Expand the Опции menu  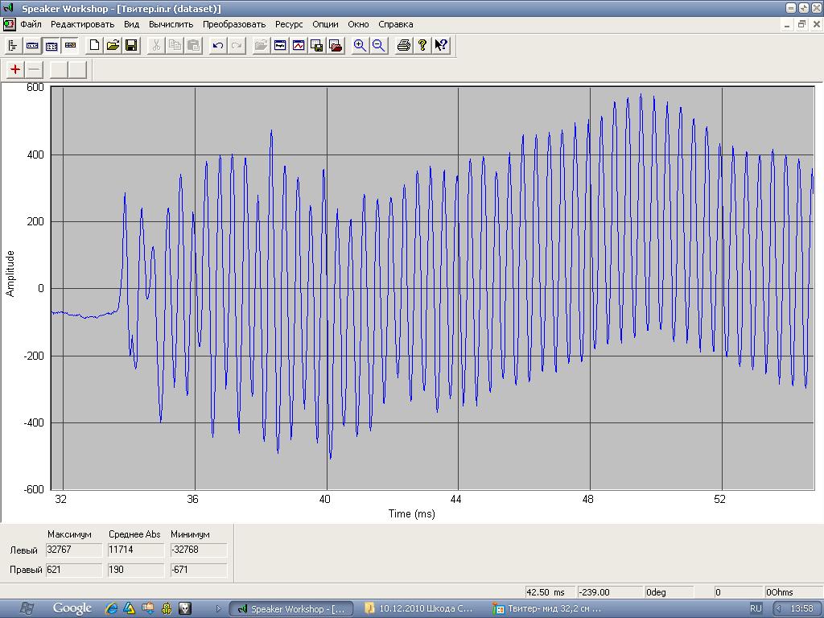(325, 24)
